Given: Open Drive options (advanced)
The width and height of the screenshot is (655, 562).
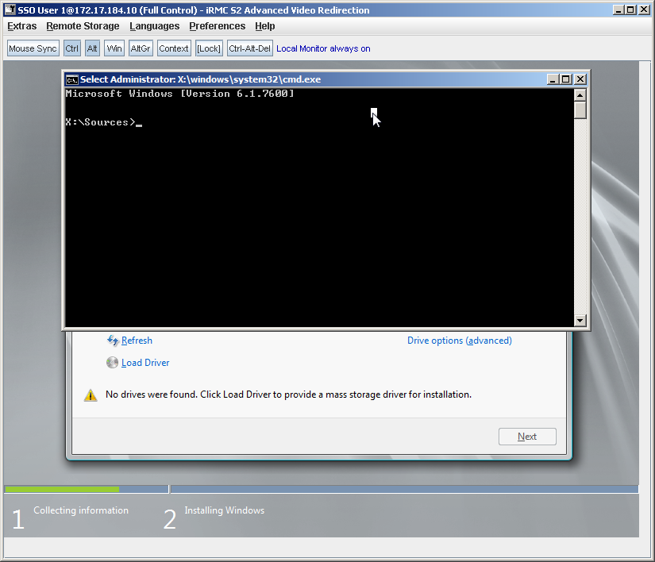Looking at the screenshot, I should coord(460,341).
